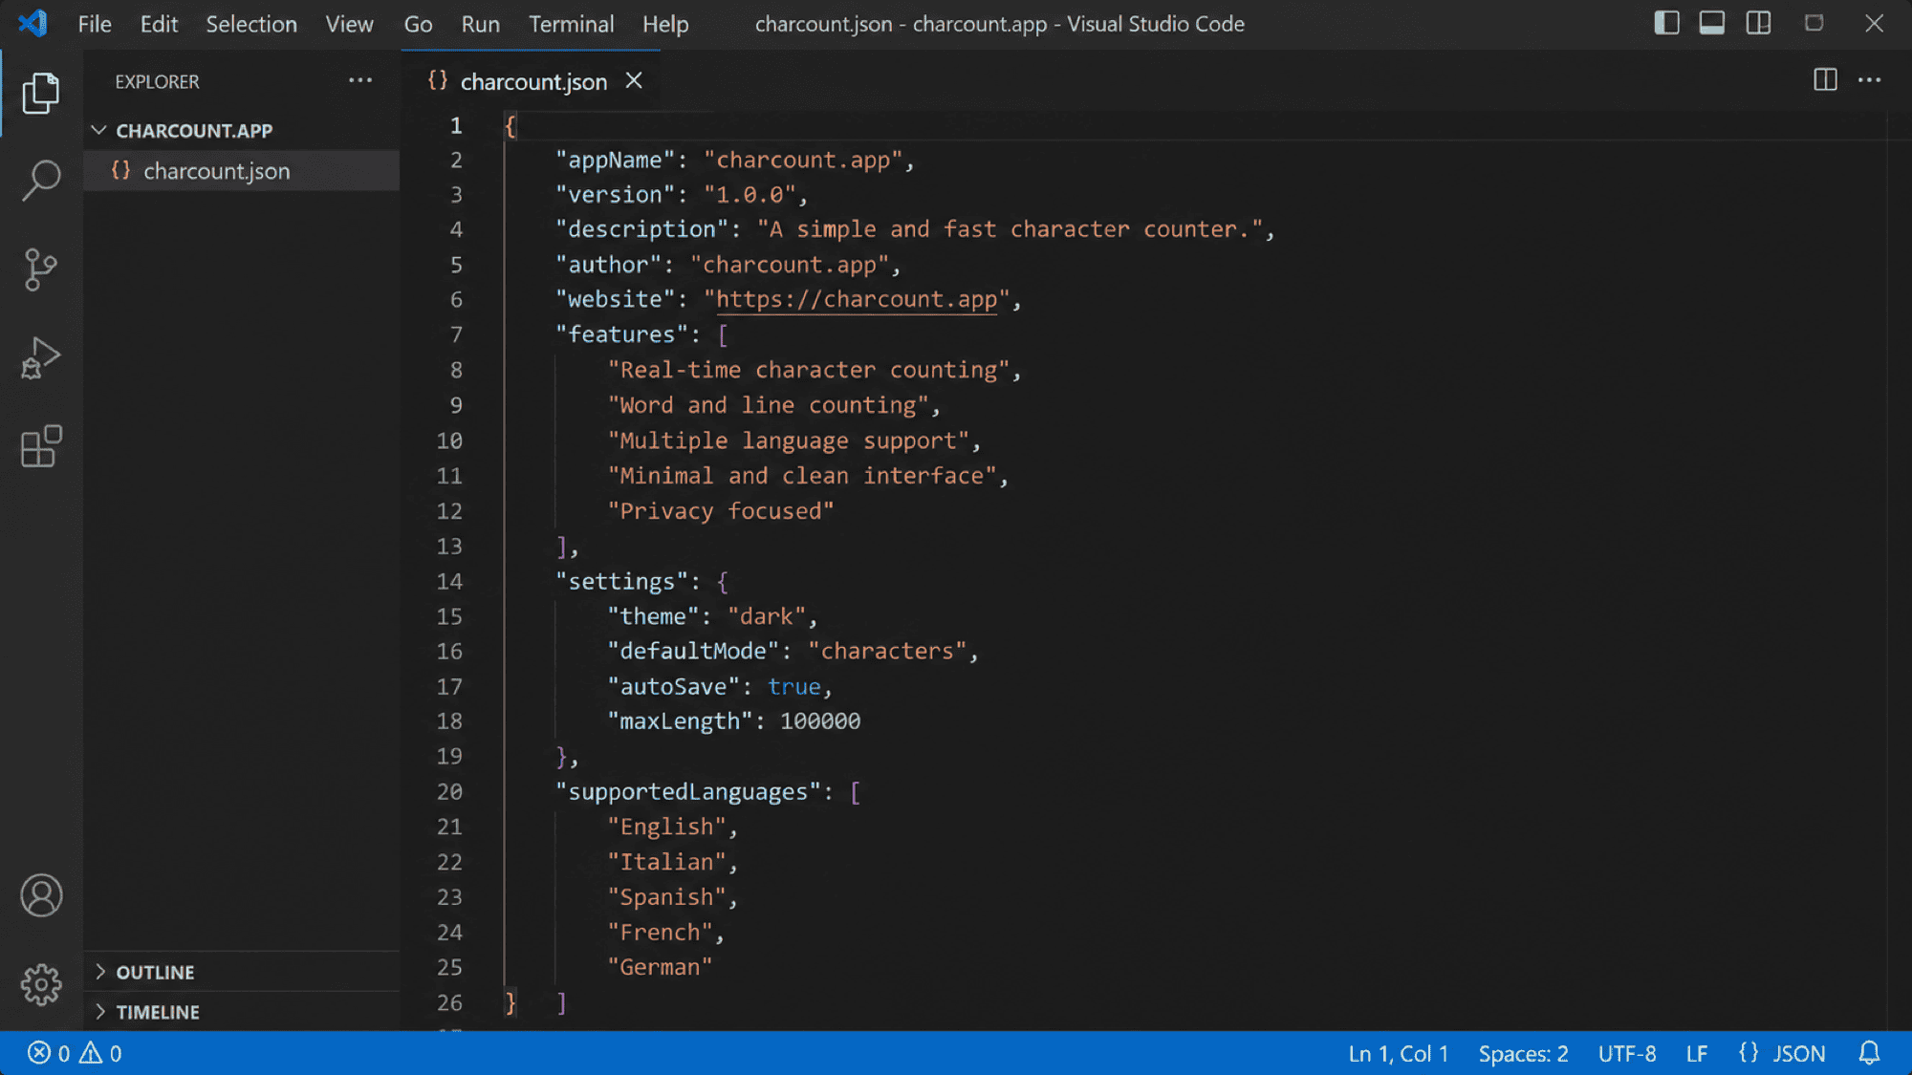This screenshot has height=1075, width=1912.
Task: Click line number 14 in gutter
Action: click(449, 581)
